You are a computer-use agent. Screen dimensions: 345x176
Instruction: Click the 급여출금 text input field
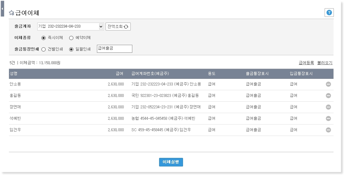[x=114, y=49]
